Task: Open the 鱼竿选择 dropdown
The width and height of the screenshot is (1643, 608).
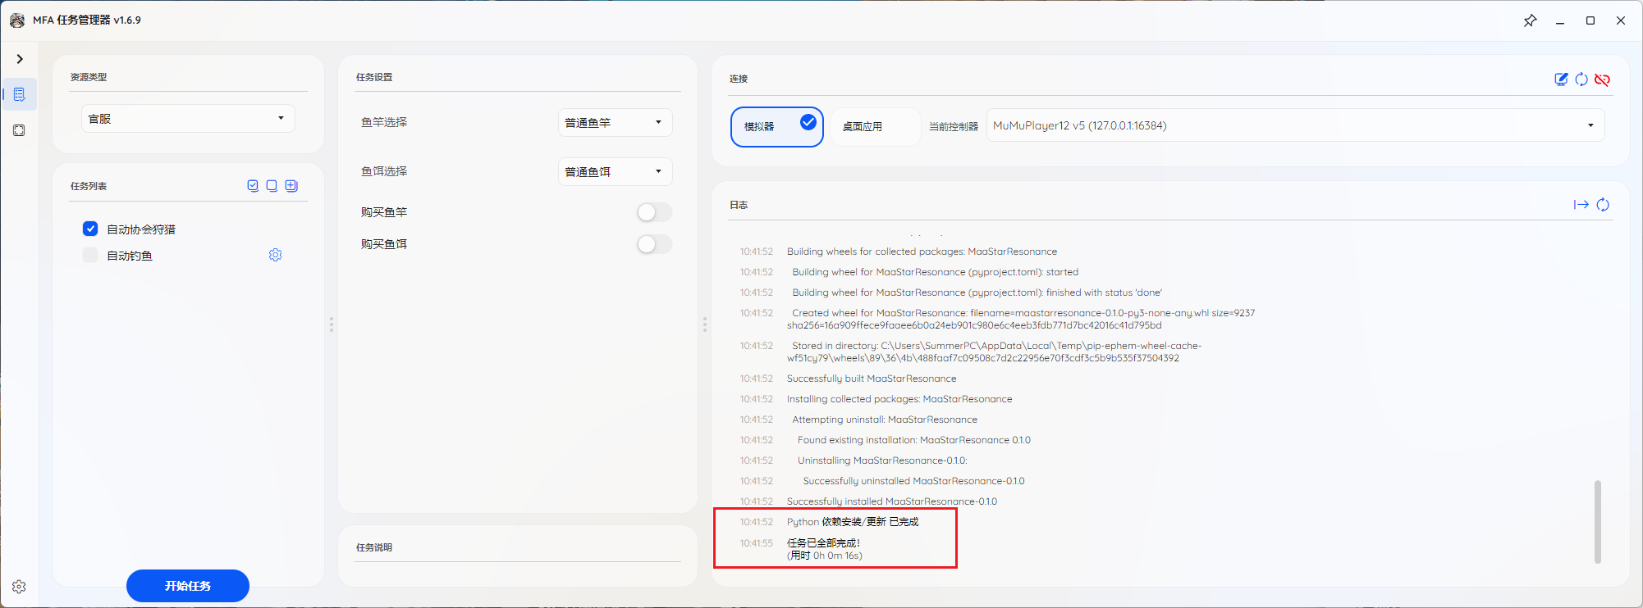Action: [615, 123]
